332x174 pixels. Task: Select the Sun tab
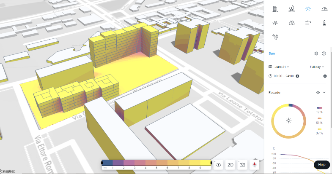[272, 54]
